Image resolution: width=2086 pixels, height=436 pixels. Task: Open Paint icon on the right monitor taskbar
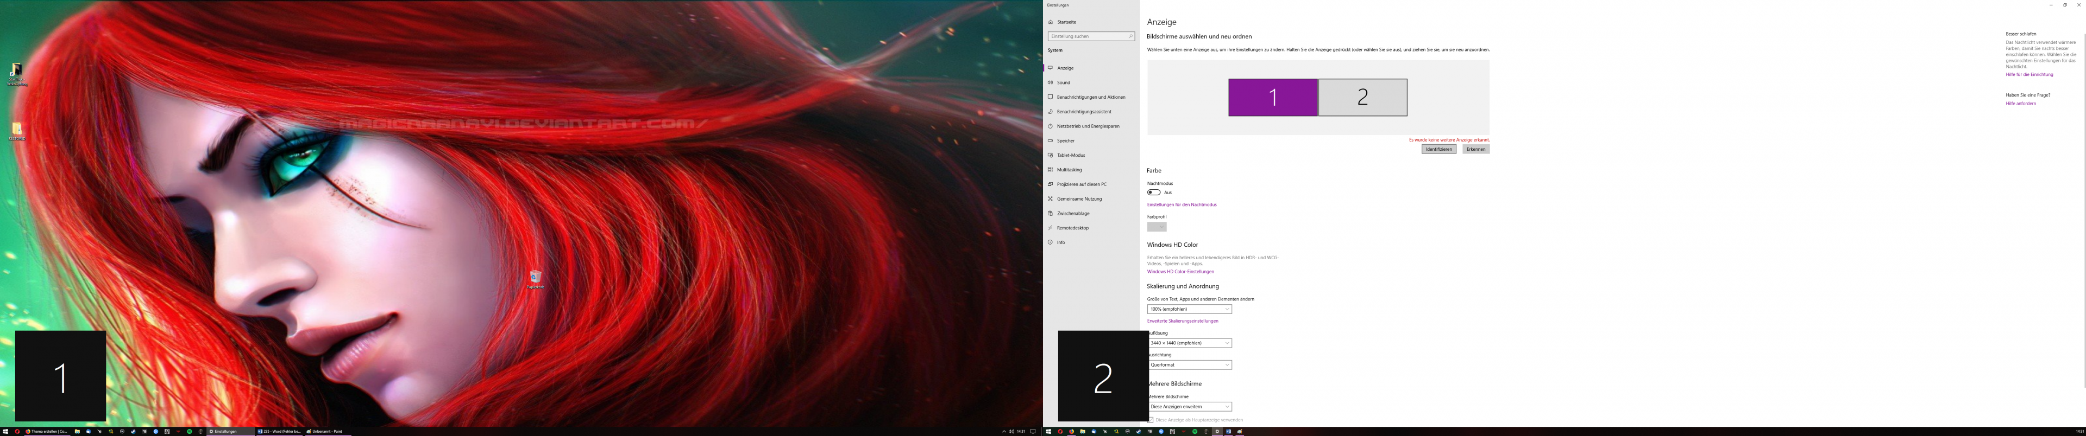click(1240, 431)
